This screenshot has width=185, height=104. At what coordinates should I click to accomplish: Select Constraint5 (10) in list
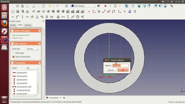point(24,87)
